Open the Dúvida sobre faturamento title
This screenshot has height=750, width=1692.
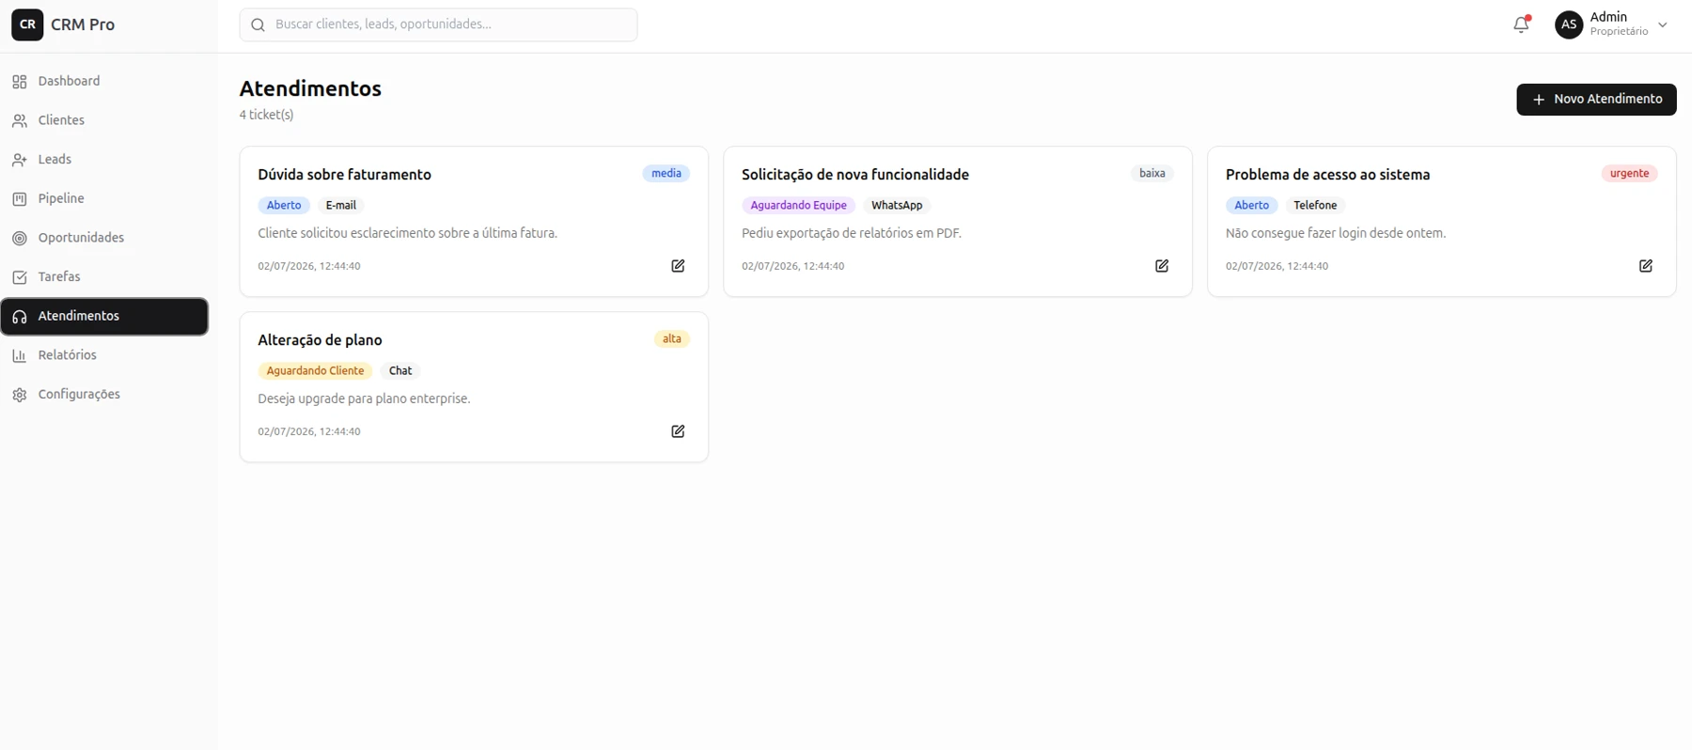tap(344, 175)
